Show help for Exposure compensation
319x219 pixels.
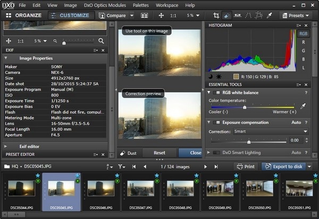(x=306, y=123)
